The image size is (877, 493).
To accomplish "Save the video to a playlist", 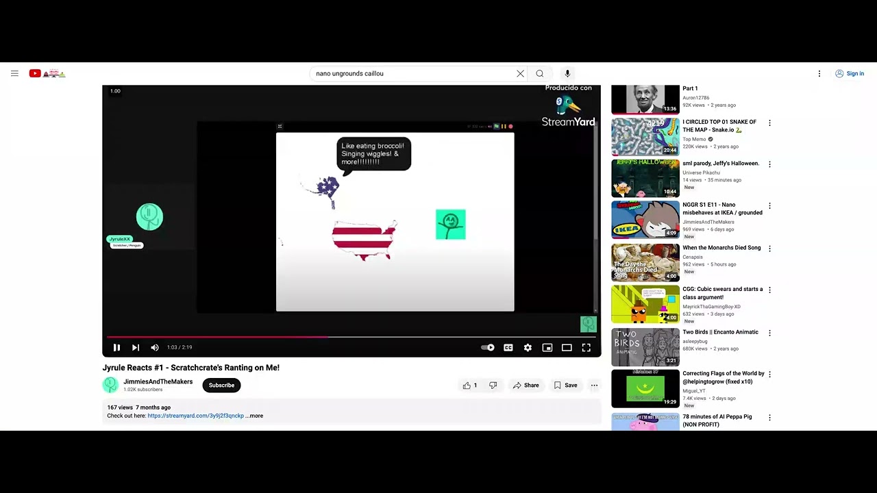I will pyautogui.click(x=565, y=385).
